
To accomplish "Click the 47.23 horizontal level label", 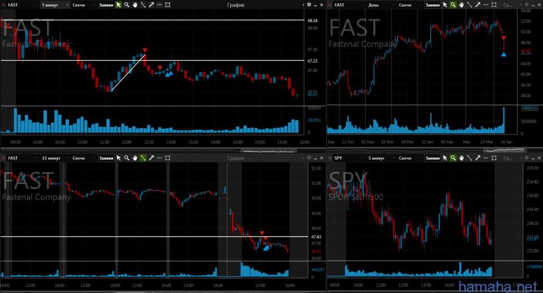I will (x=312, y=61).
